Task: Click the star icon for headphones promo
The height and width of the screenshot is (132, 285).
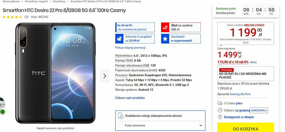Action: pyautogui.click(x=165, y=39)
